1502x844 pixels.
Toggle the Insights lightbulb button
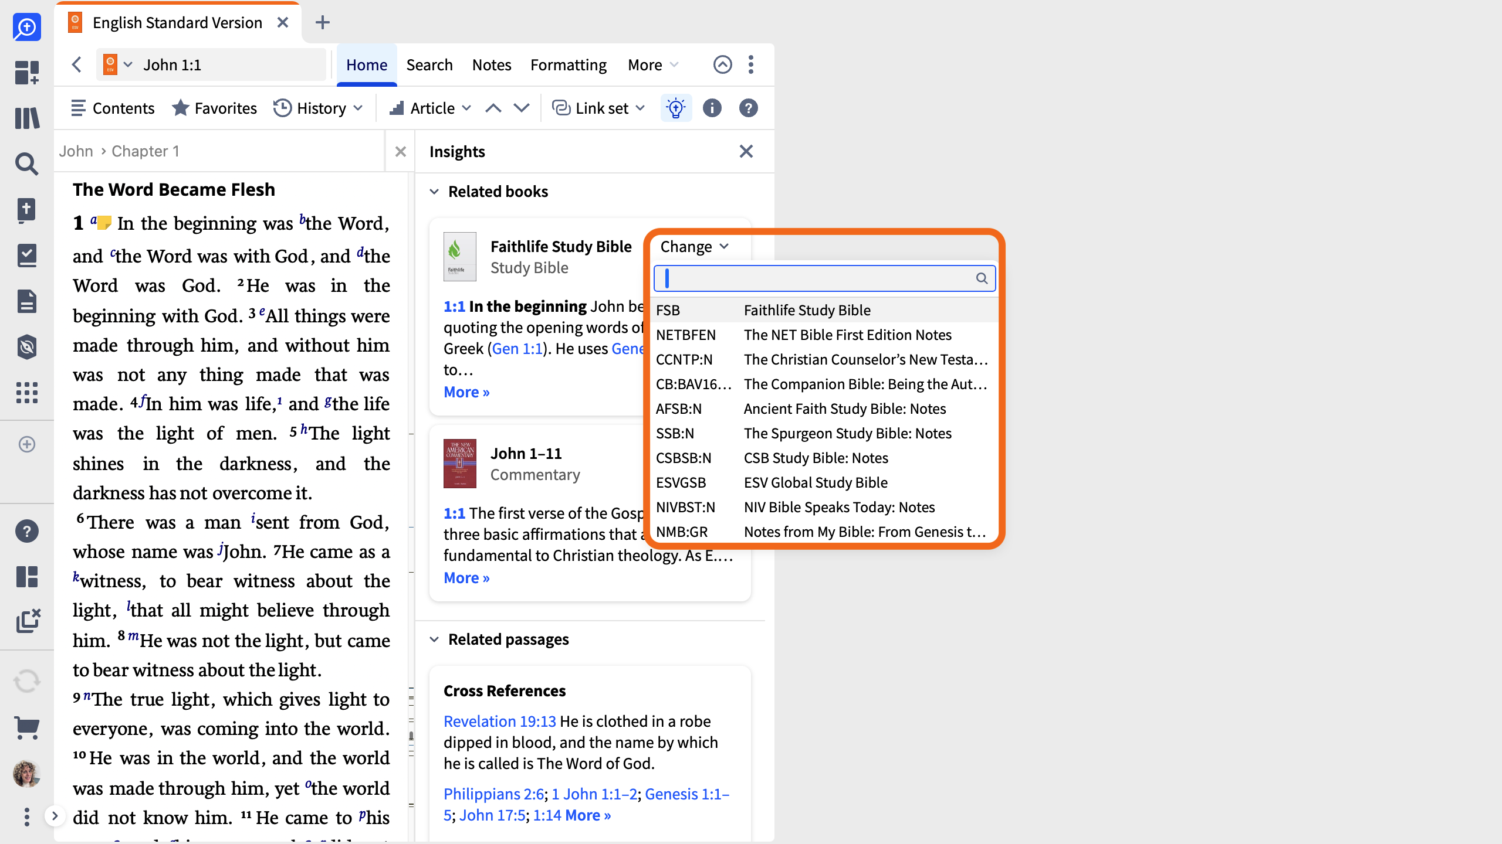(676, 108)
